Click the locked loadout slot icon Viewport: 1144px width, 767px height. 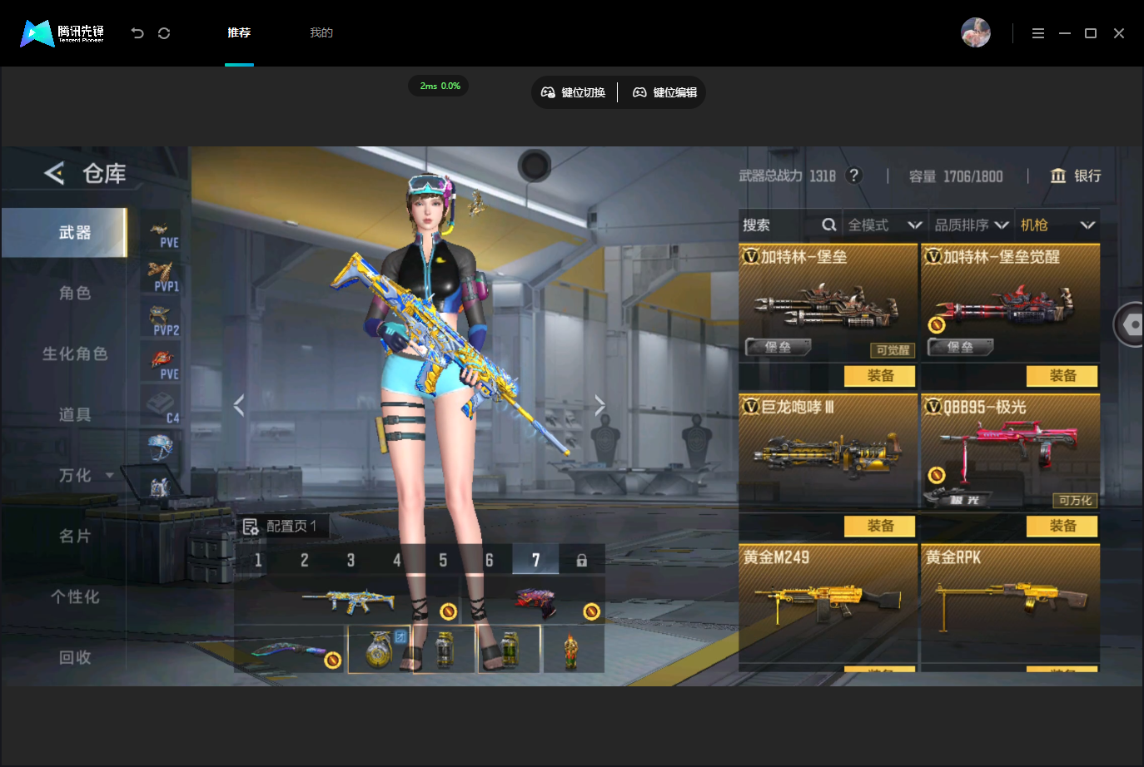point(581,560)
